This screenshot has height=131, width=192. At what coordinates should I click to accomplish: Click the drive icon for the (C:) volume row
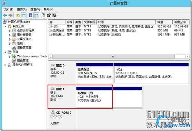click(51, 26)
